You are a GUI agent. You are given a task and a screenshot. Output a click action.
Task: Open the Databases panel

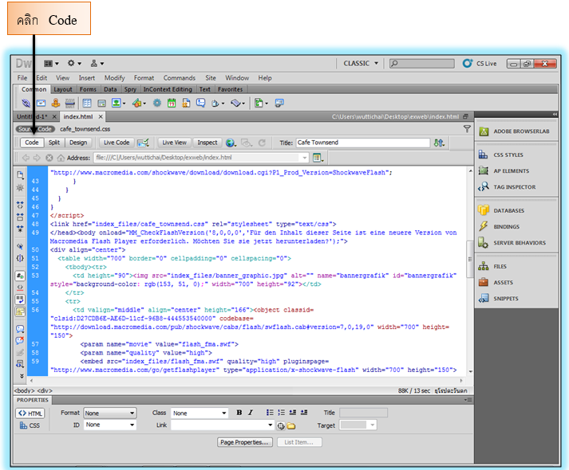click(x=509, y=210)
